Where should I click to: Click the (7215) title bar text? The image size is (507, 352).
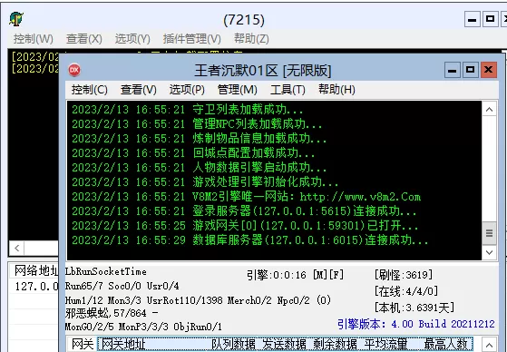244,20
